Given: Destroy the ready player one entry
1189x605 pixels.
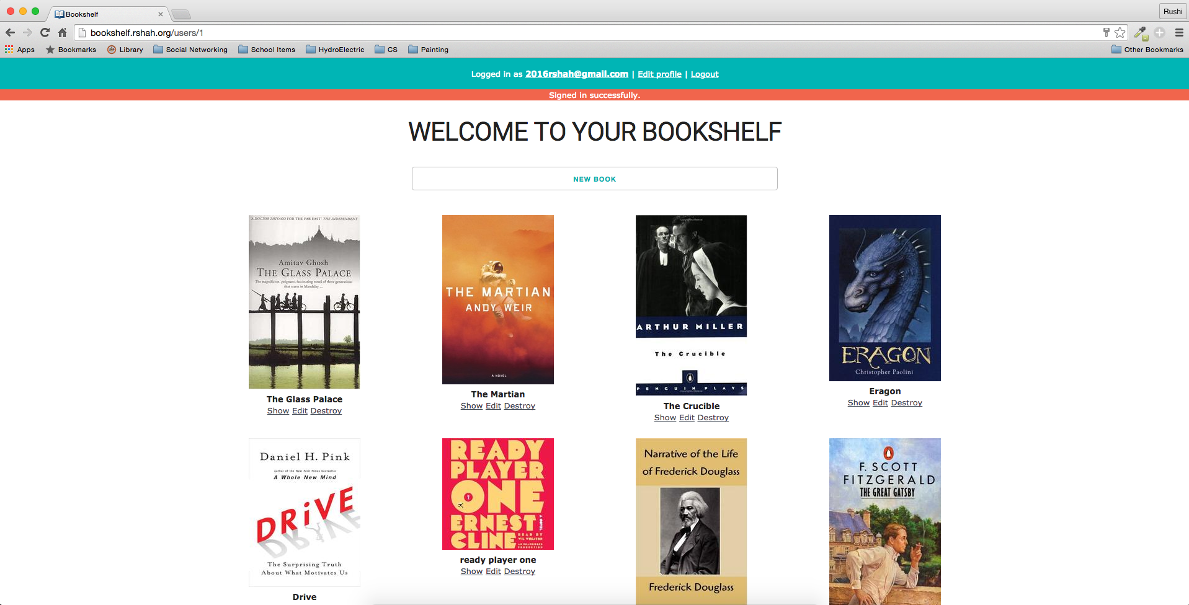Looking at the screenshot, I should click(520, 572).
